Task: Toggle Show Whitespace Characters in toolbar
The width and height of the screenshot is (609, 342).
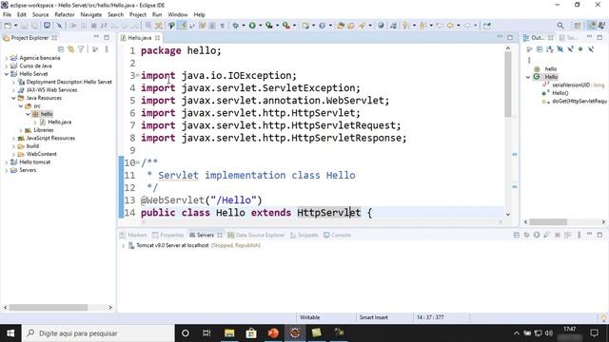Action: click(222, 26)
